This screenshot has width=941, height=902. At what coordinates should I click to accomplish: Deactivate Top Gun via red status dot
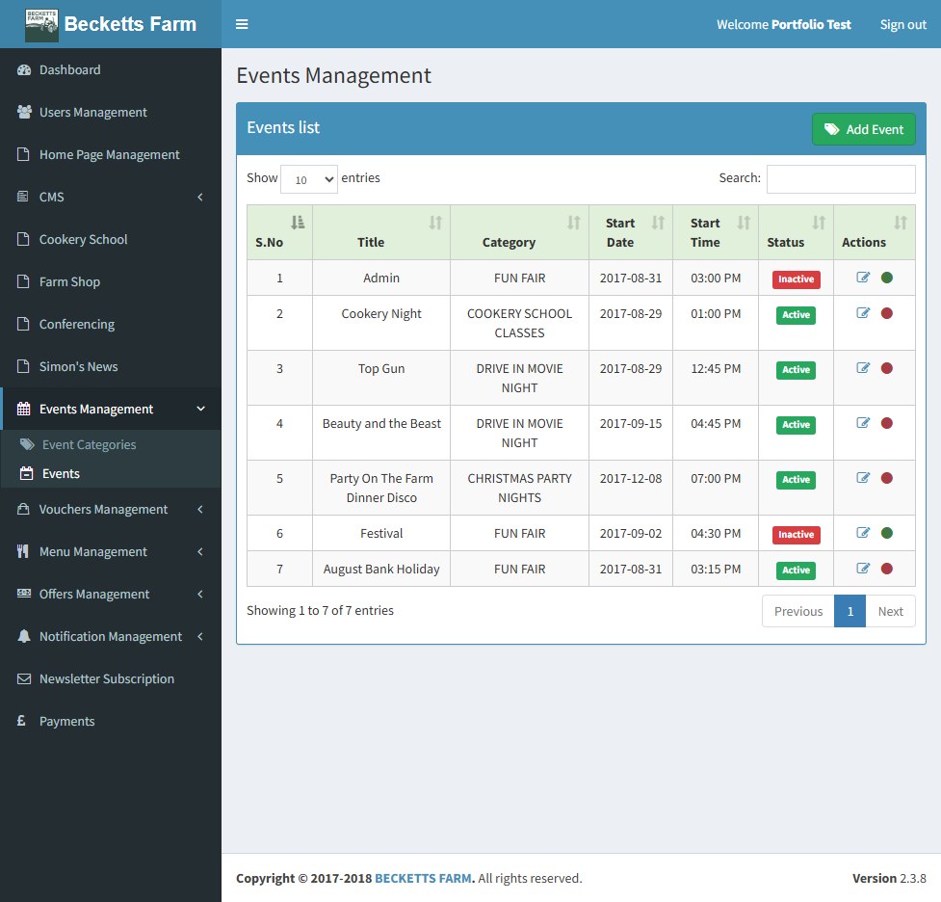tap(887, 368)
